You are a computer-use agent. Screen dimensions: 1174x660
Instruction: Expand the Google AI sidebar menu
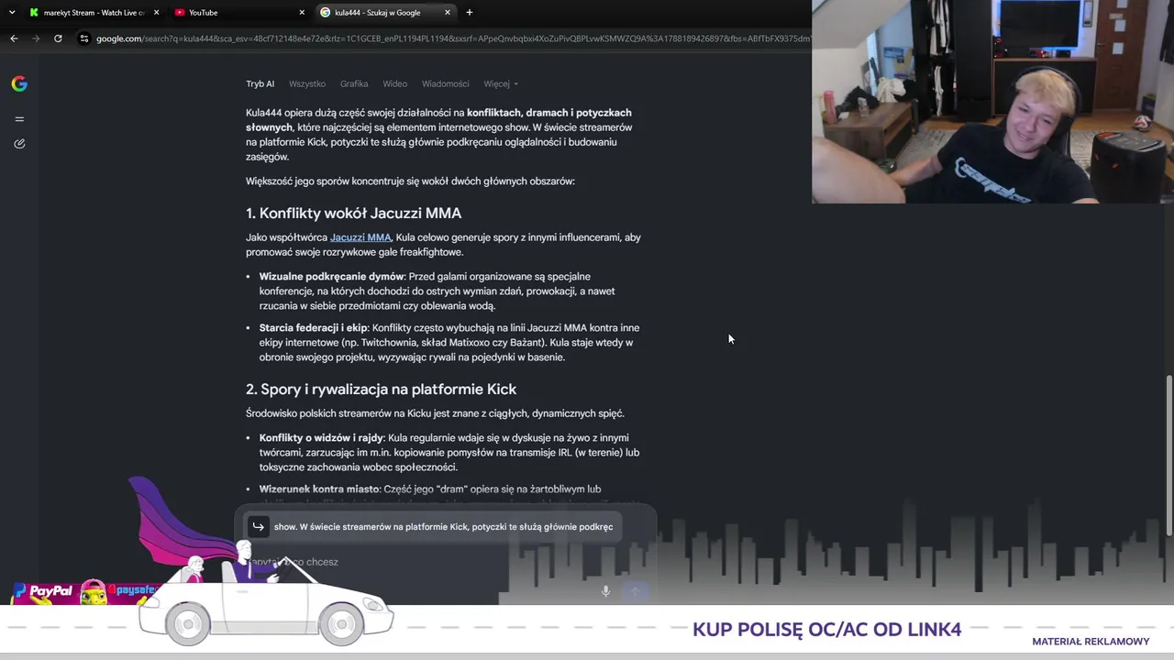pyautogui.click(x=19, y=119)
